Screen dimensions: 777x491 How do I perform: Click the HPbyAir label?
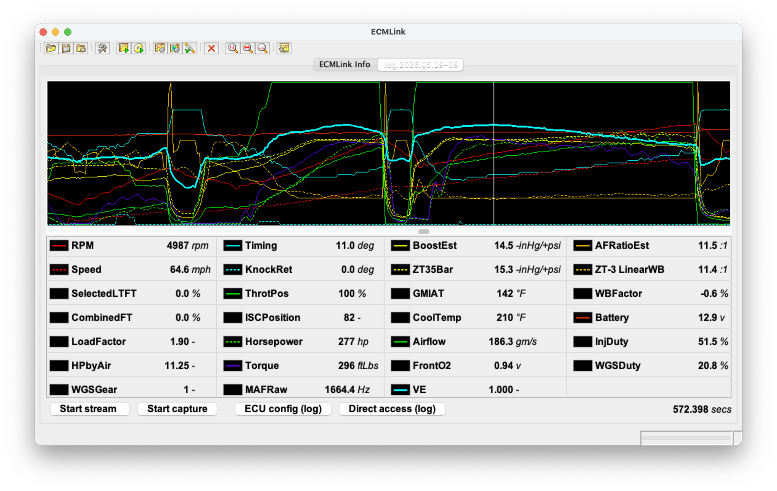click(91, 366)
